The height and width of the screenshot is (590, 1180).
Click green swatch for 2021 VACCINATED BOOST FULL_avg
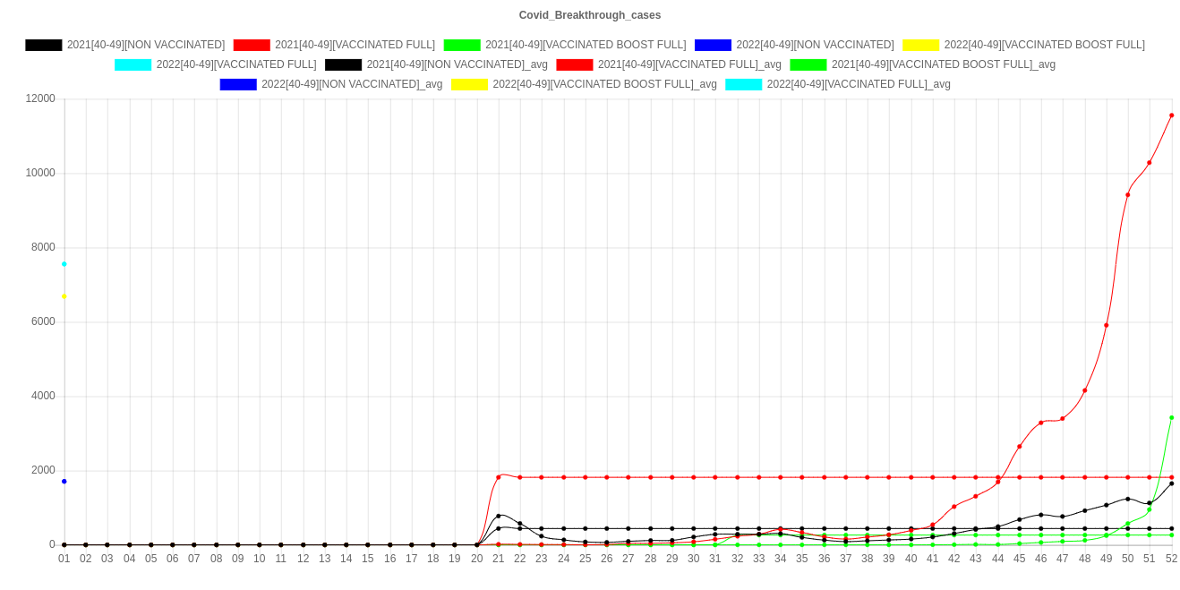click(808, 64)
